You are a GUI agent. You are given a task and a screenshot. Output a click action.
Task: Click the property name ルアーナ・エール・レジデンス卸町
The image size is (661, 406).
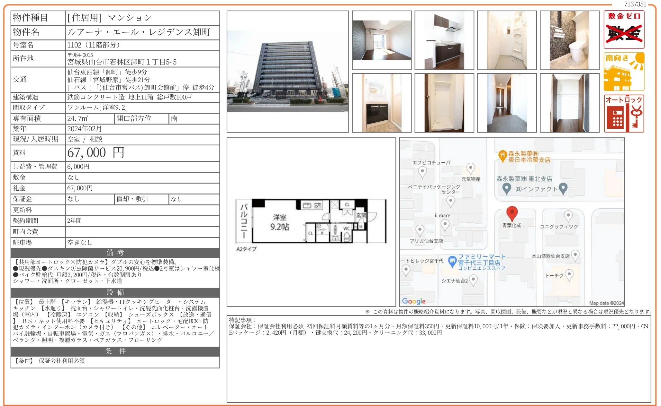click(139, 32)
